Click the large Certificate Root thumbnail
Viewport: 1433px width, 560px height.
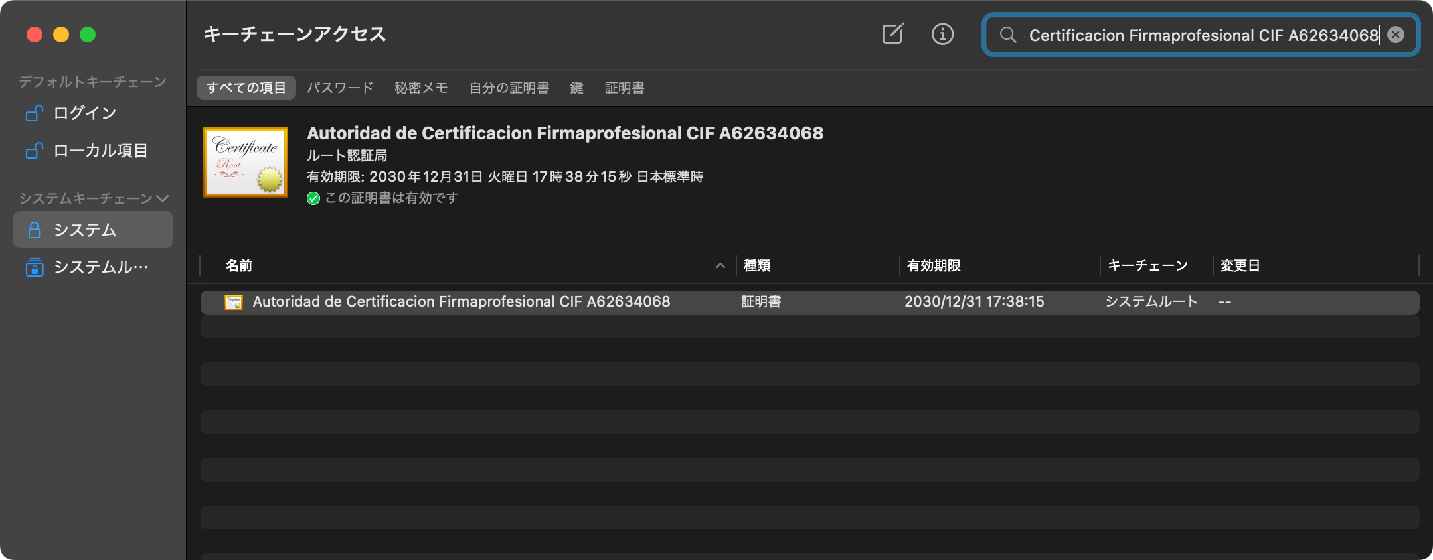click(x=246, y=163)
